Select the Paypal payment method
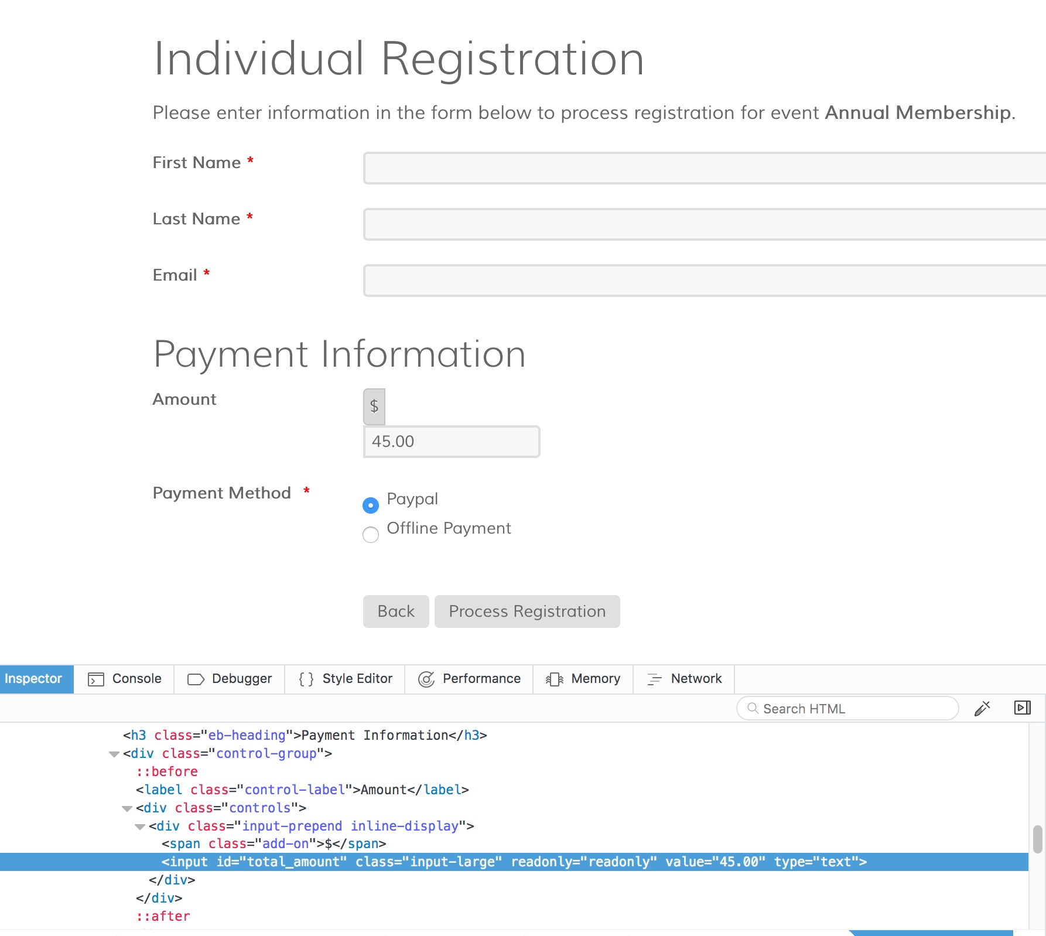Screen dimensions: 1046x936 pos(371,505)
